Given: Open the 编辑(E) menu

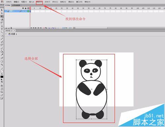Looking at the screenshot, I should pyautogui.click(x=16, y=2).
